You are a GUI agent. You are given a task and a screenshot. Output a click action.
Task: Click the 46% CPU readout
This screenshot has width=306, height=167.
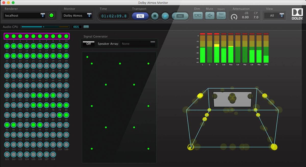pos(76,27)
